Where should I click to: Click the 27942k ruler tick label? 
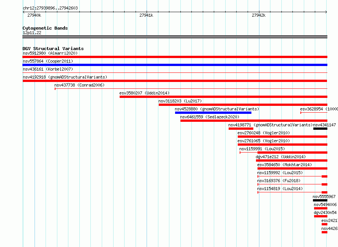coord(259,15)
